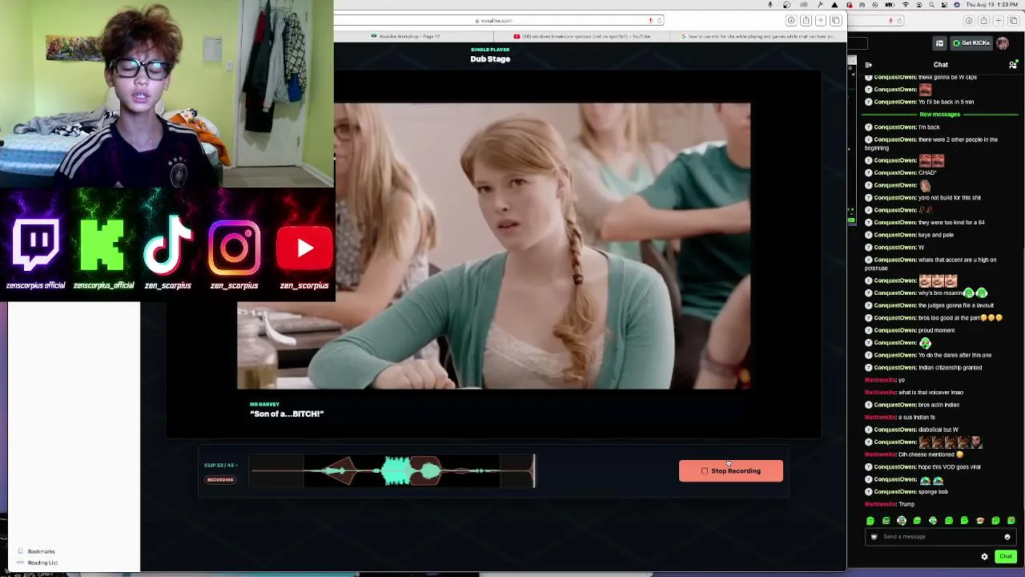This screenshot has width=1025, height=577.
Task: Click the "CLIP 23 / 45" counter
Action: [x=219, y=466]
